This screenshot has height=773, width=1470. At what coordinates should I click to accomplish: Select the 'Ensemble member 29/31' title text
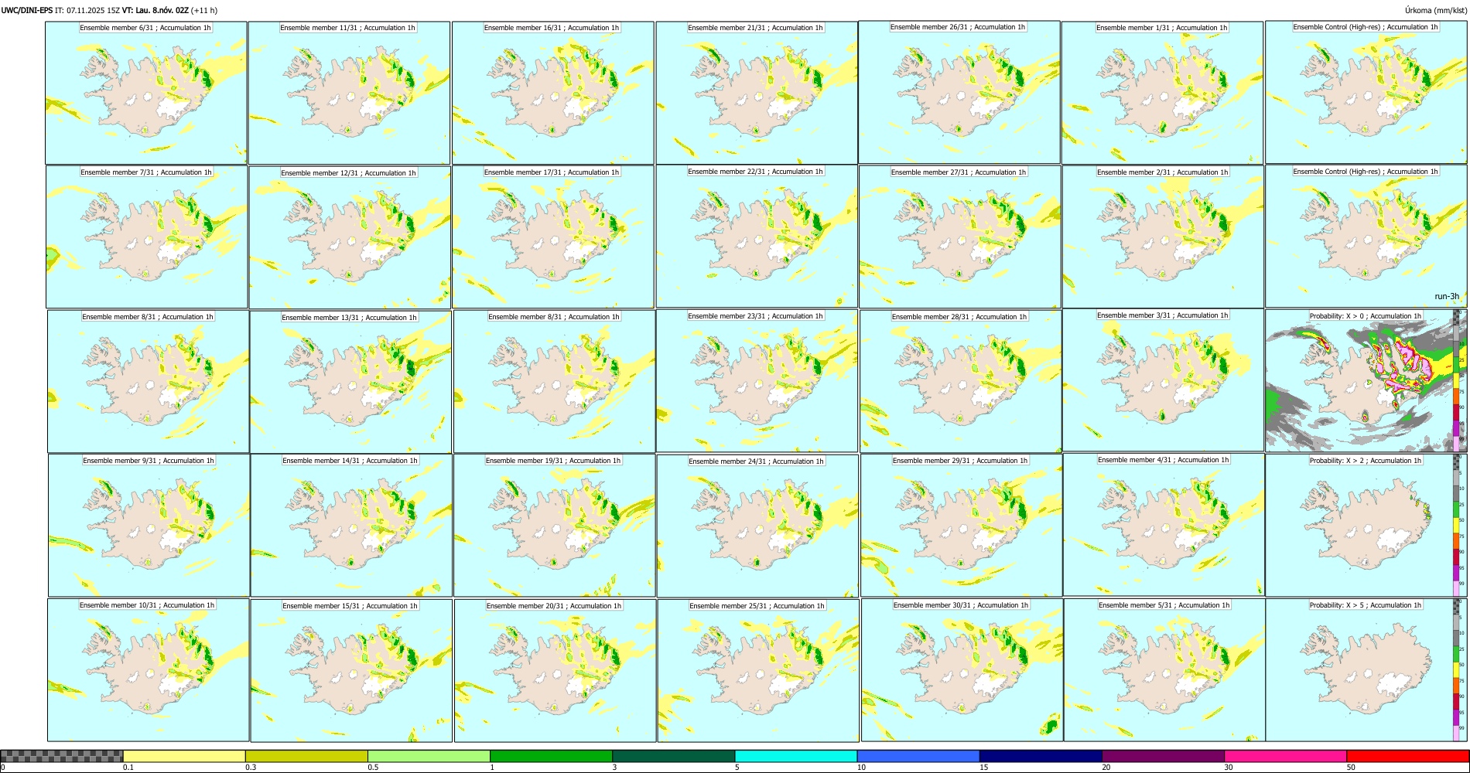(x=960, y=461)
